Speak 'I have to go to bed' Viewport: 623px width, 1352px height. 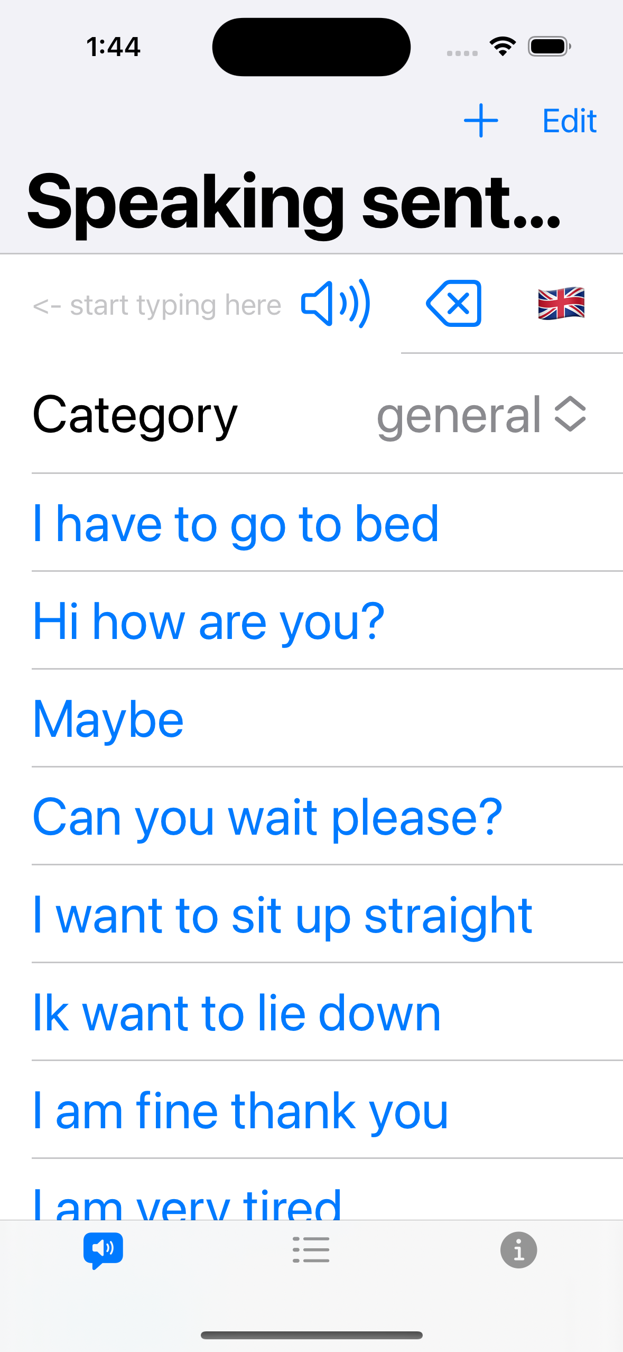point(236,524)
